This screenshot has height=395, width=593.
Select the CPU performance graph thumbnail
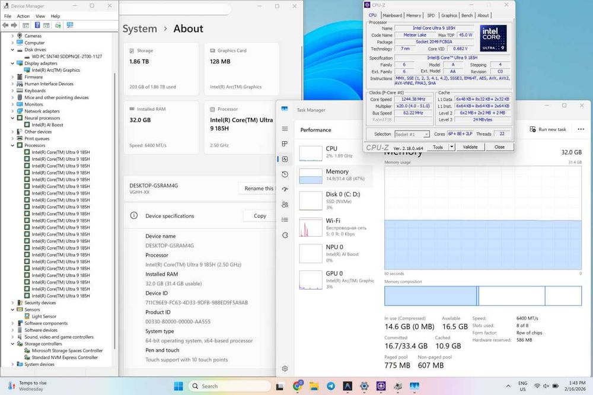click(x=311, y=152)
